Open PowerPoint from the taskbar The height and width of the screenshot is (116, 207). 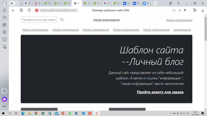63,113
